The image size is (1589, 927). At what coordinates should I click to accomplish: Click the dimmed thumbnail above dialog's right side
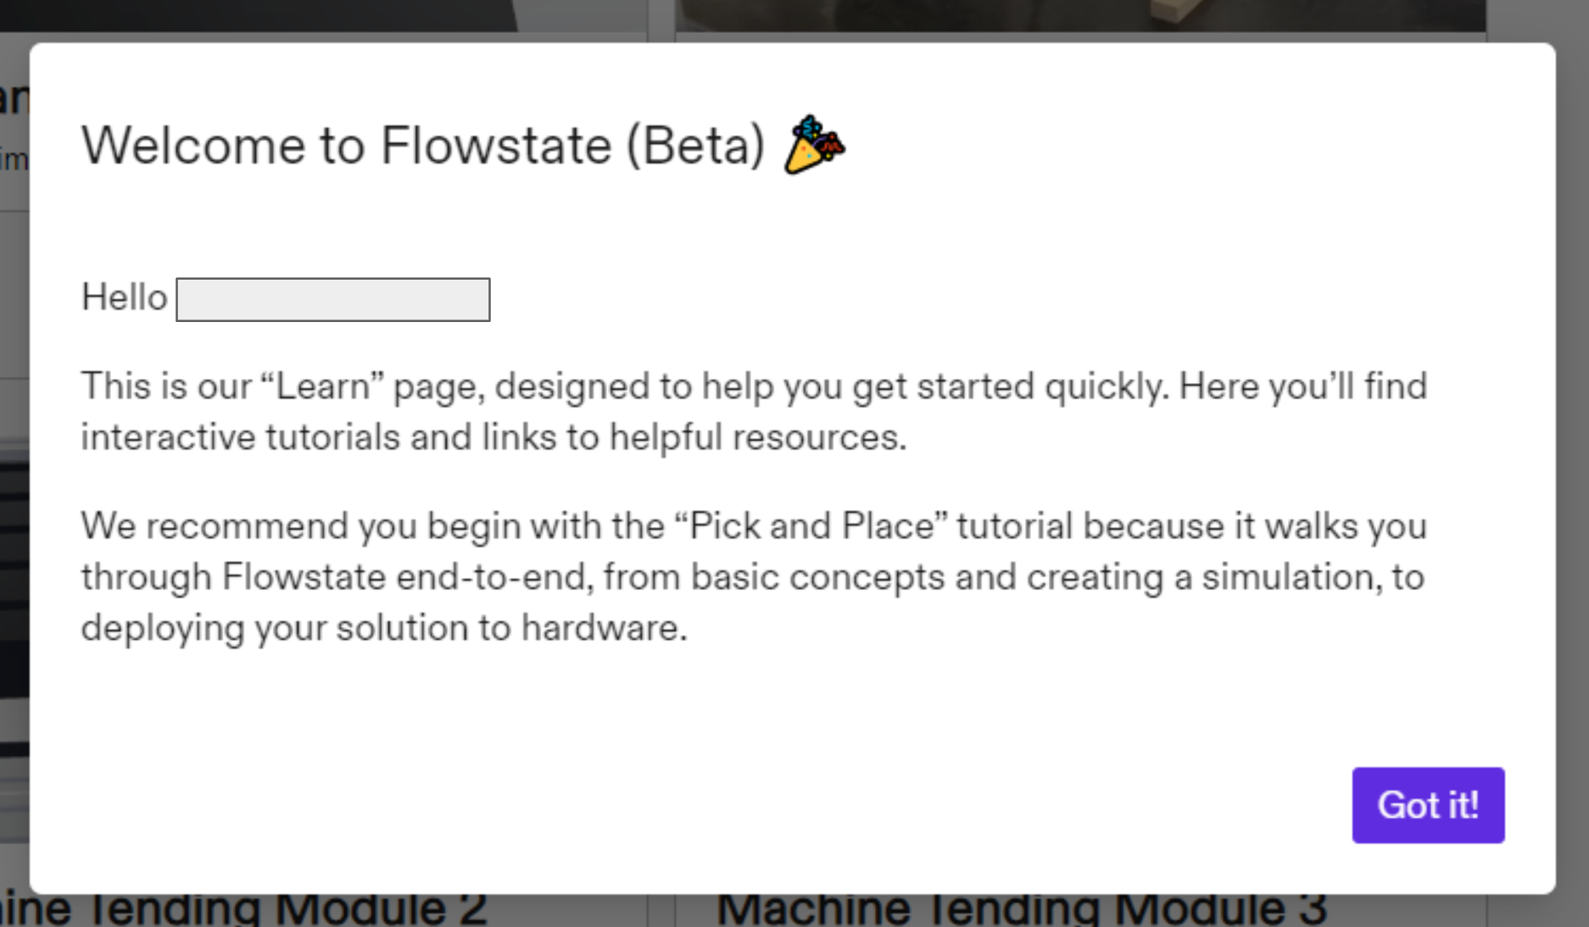pos(1080,15)
